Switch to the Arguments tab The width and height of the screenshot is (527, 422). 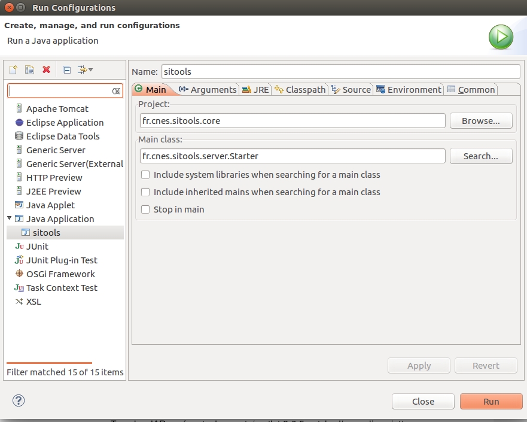(x=208, y=90)
